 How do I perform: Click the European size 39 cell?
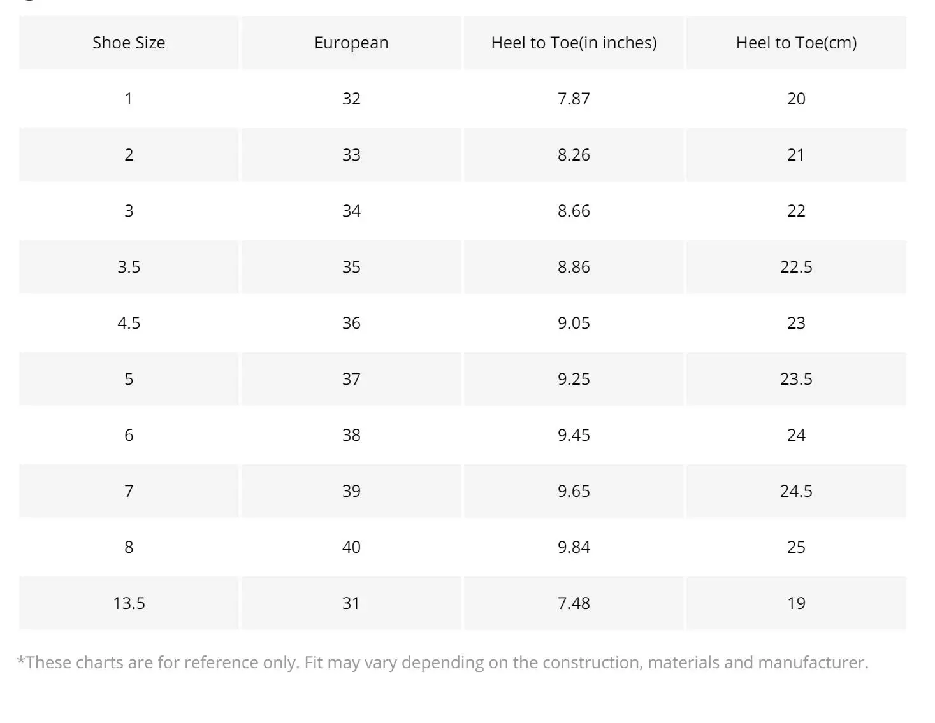[x=351, y=491]
